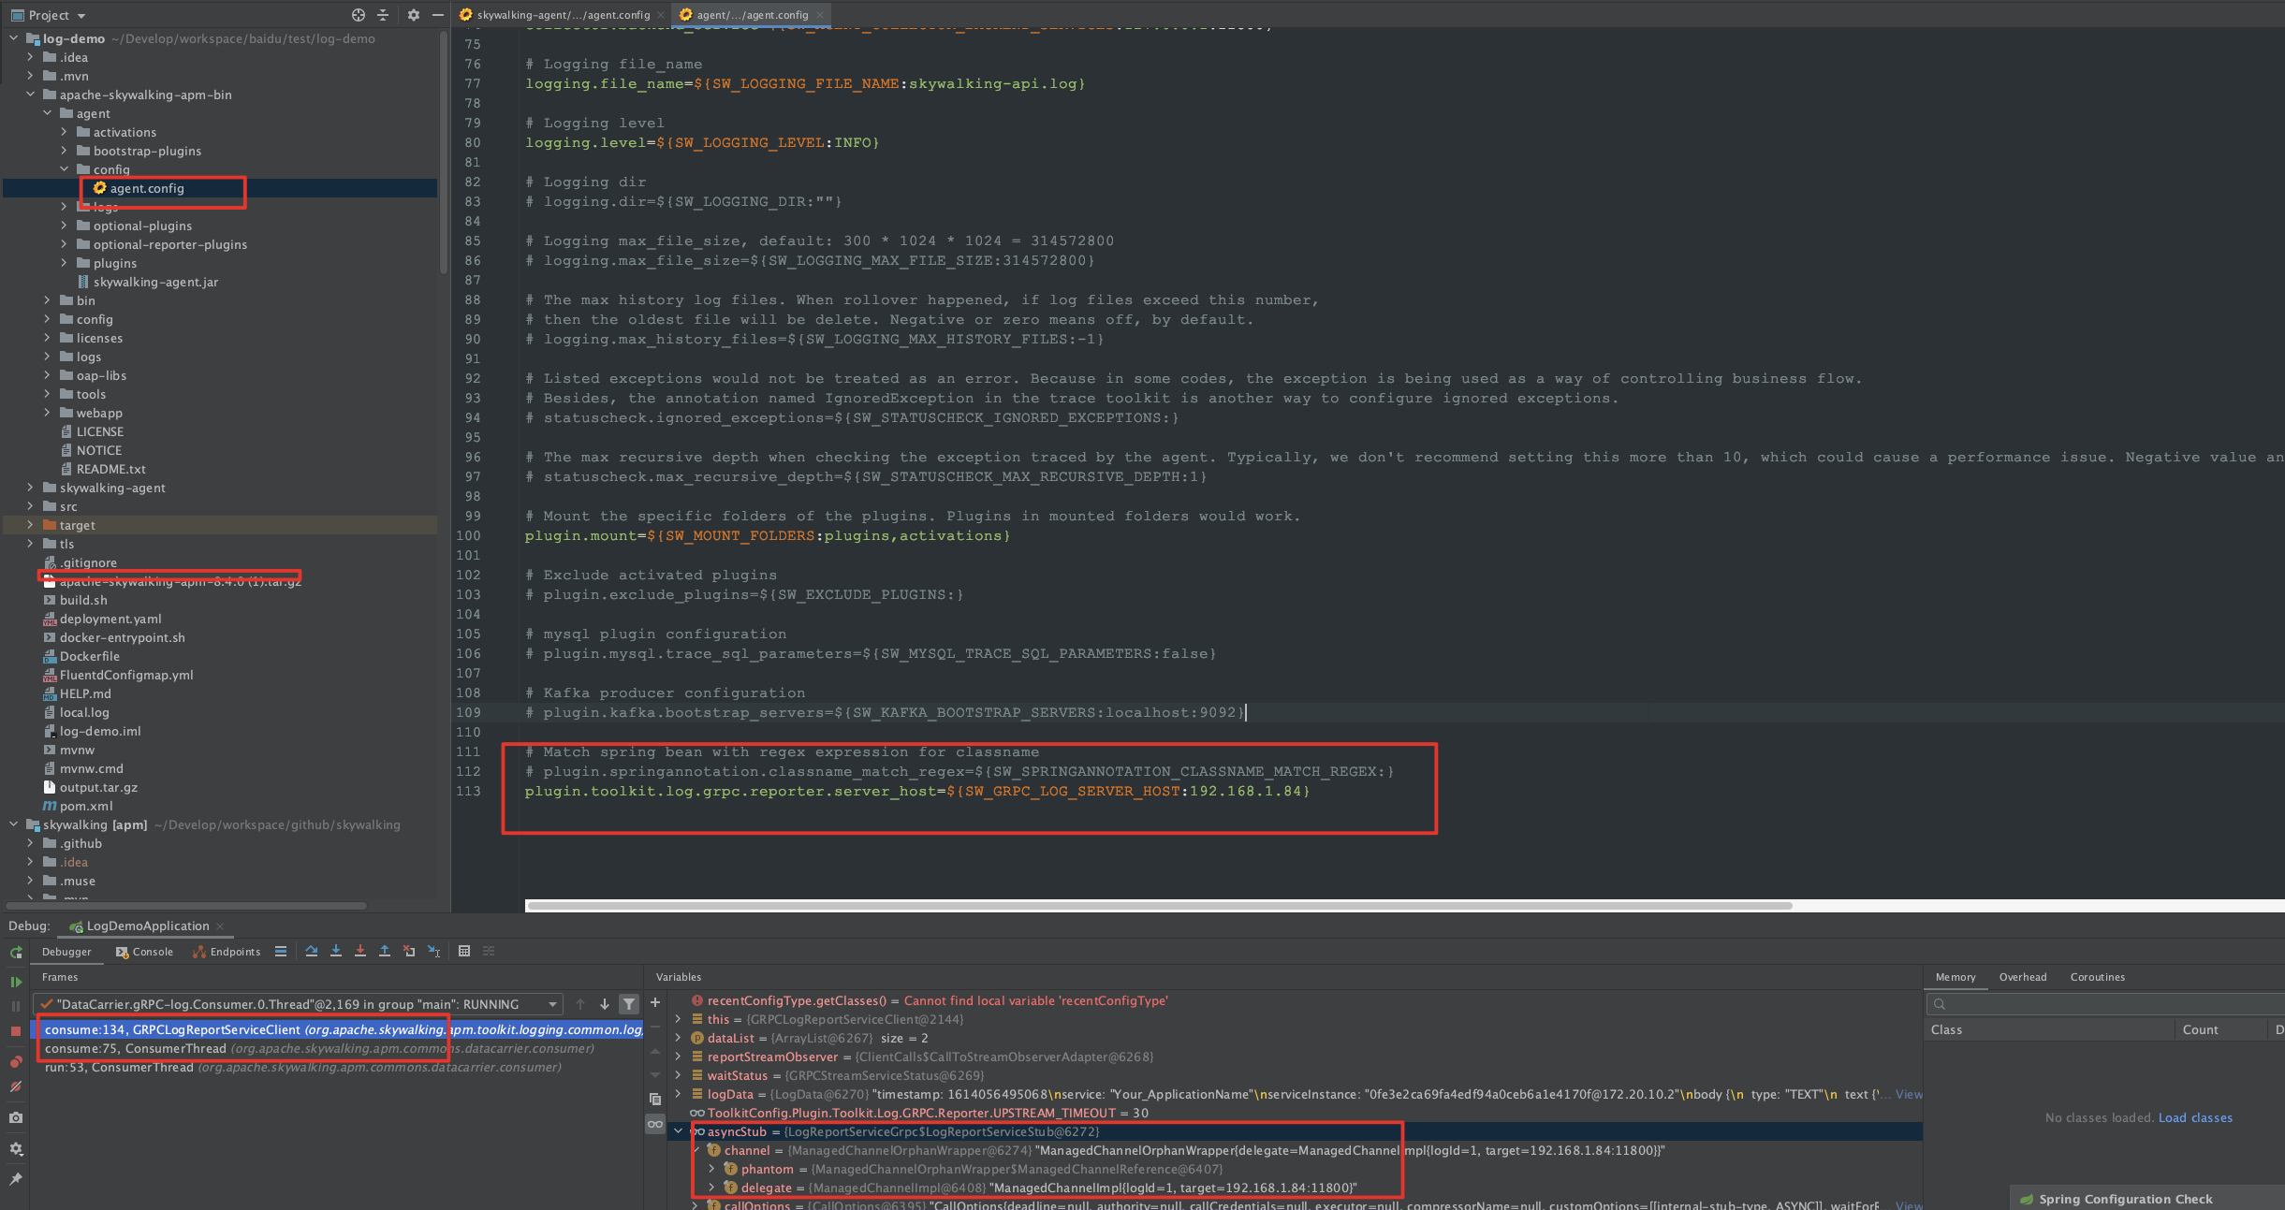Click the editor horizontal scrollbar
This screenshot has width=2285, height=1210.
1159,906
